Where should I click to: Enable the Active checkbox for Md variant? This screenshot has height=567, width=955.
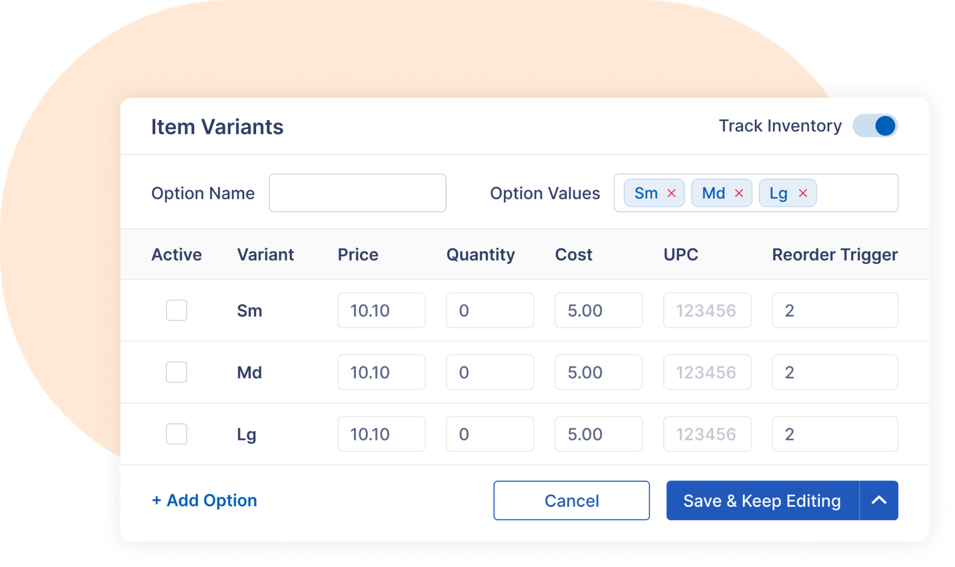177,372
